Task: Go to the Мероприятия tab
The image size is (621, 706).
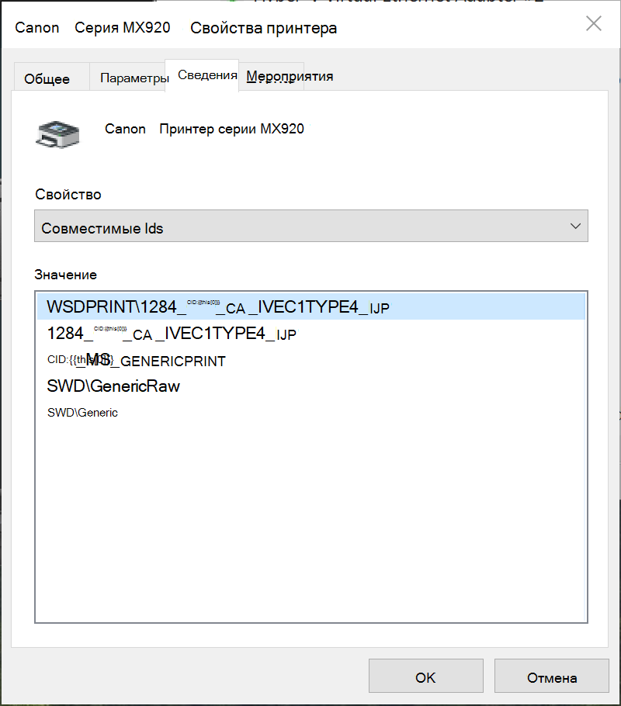Action: (x=290, y=76)
